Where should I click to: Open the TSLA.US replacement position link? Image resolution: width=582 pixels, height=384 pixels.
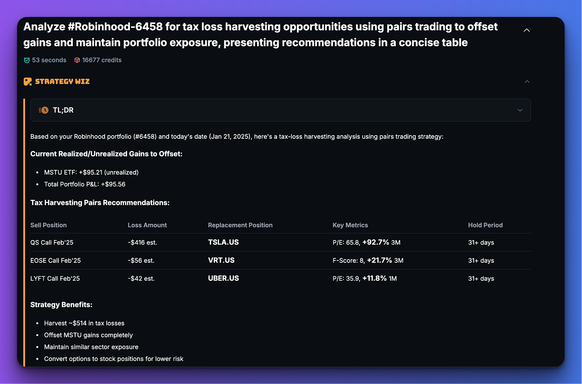tap(223, 242)
